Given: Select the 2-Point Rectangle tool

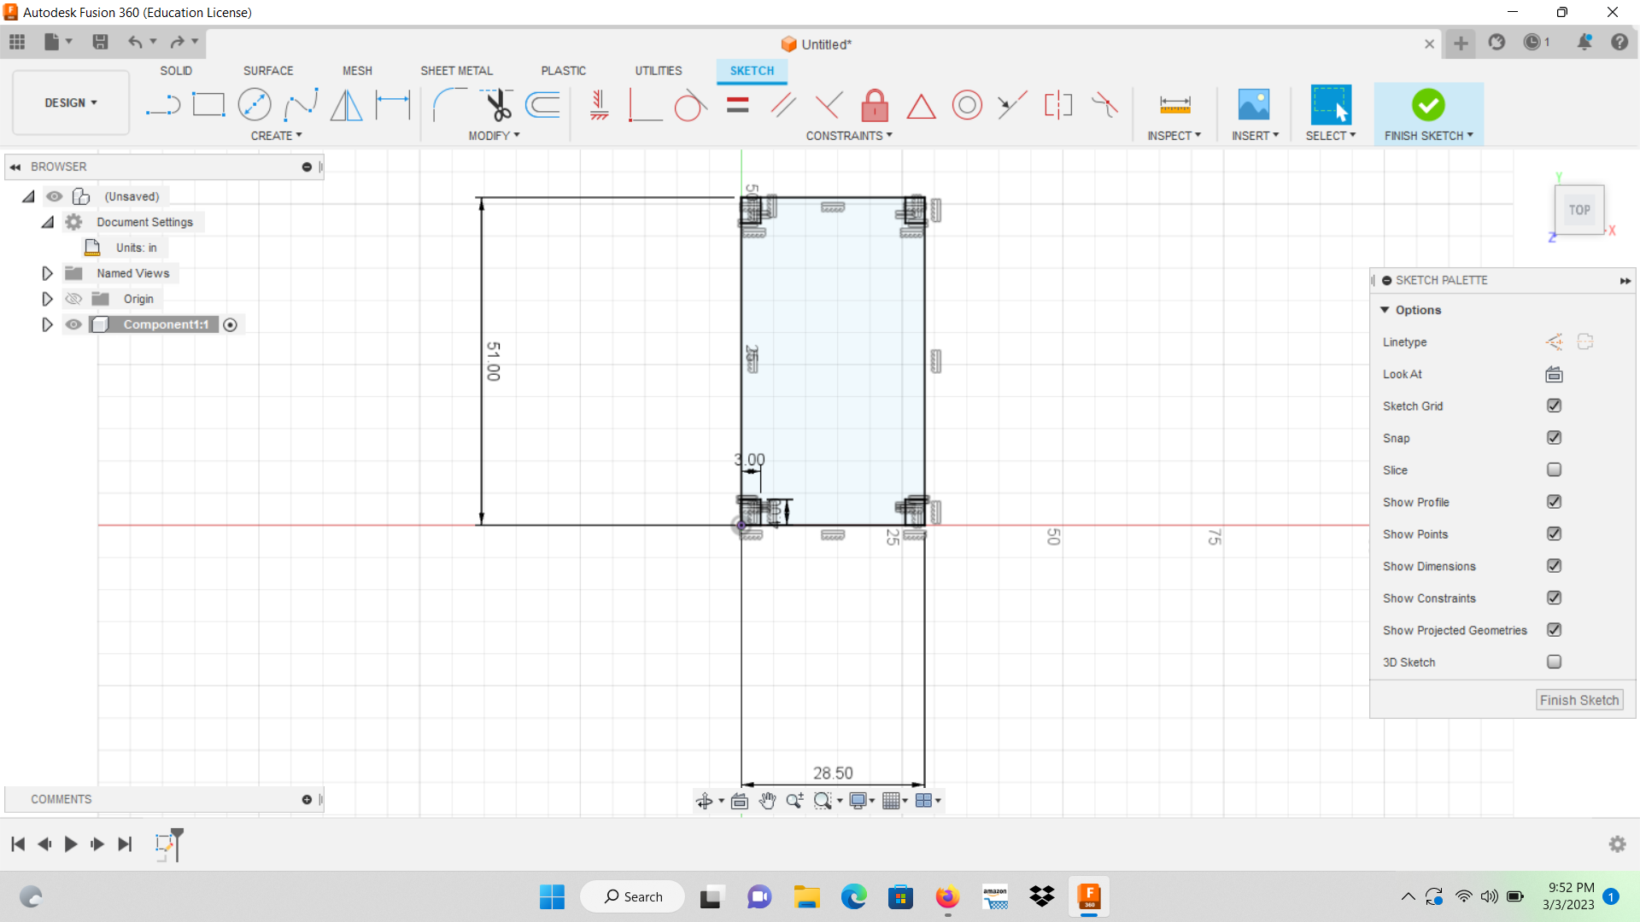Looking at the screenshot, I should (208, 104).
